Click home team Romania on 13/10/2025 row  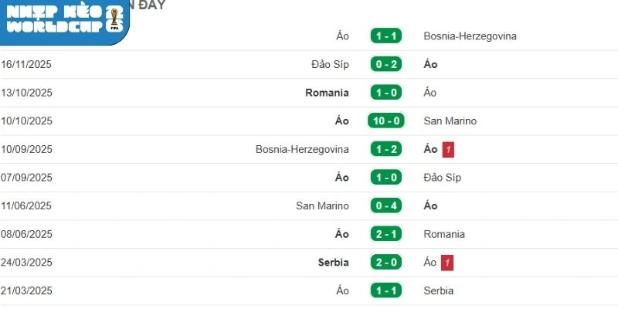click(x=327, y=93)
